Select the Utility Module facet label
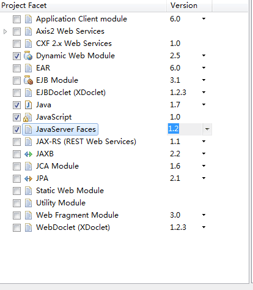 click(61, 203)
